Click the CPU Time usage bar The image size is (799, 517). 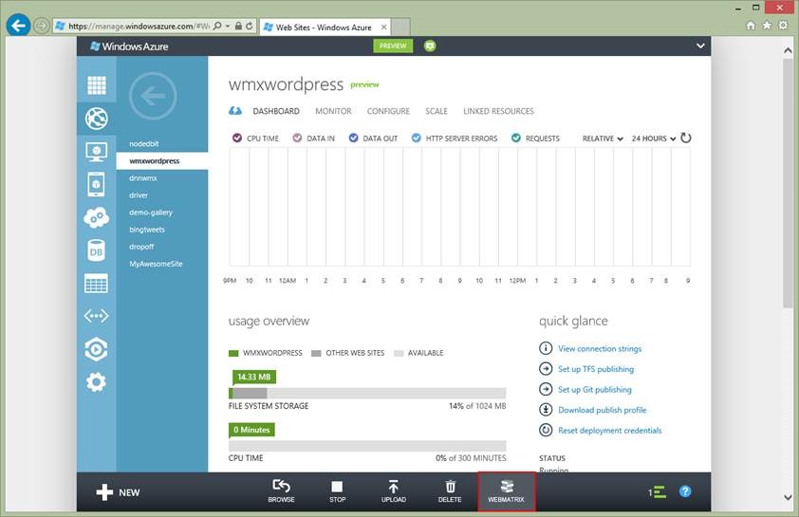coord(367,446)
